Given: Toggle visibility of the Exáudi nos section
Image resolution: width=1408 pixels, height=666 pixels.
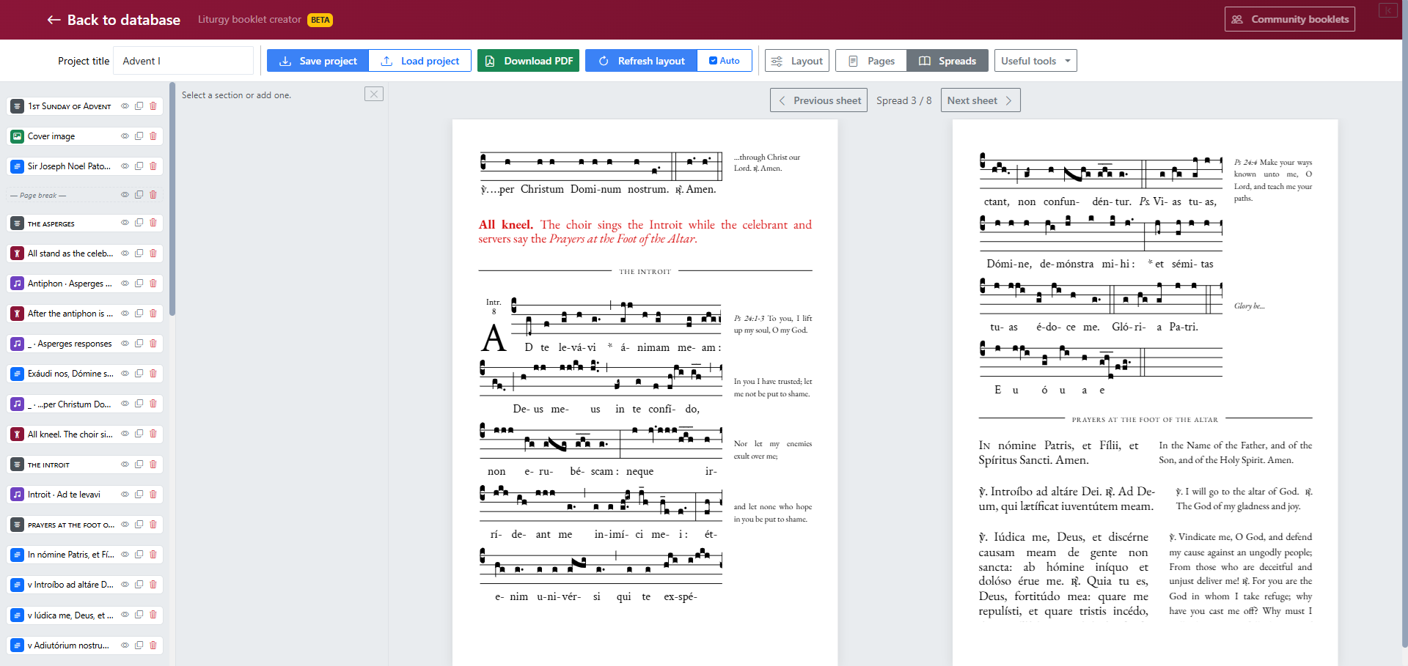Looking at the screenshot, I should click(125, 374).
